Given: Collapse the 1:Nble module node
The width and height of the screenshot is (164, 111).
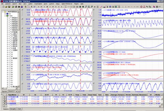Looking at the screenshot, I should pyautogui.click(x=5, y=16).
